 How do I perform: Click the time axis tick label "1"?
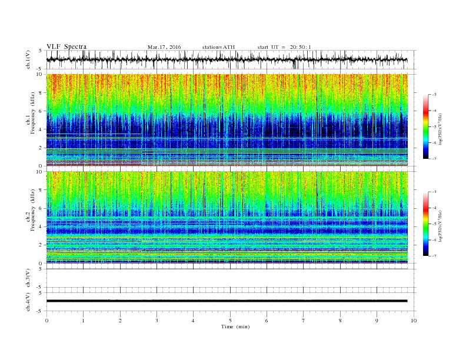[83, 321]
